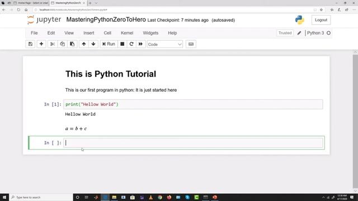Click the taskbar search box
Screen dimensions: 358x201
click(x=41, y=197)
